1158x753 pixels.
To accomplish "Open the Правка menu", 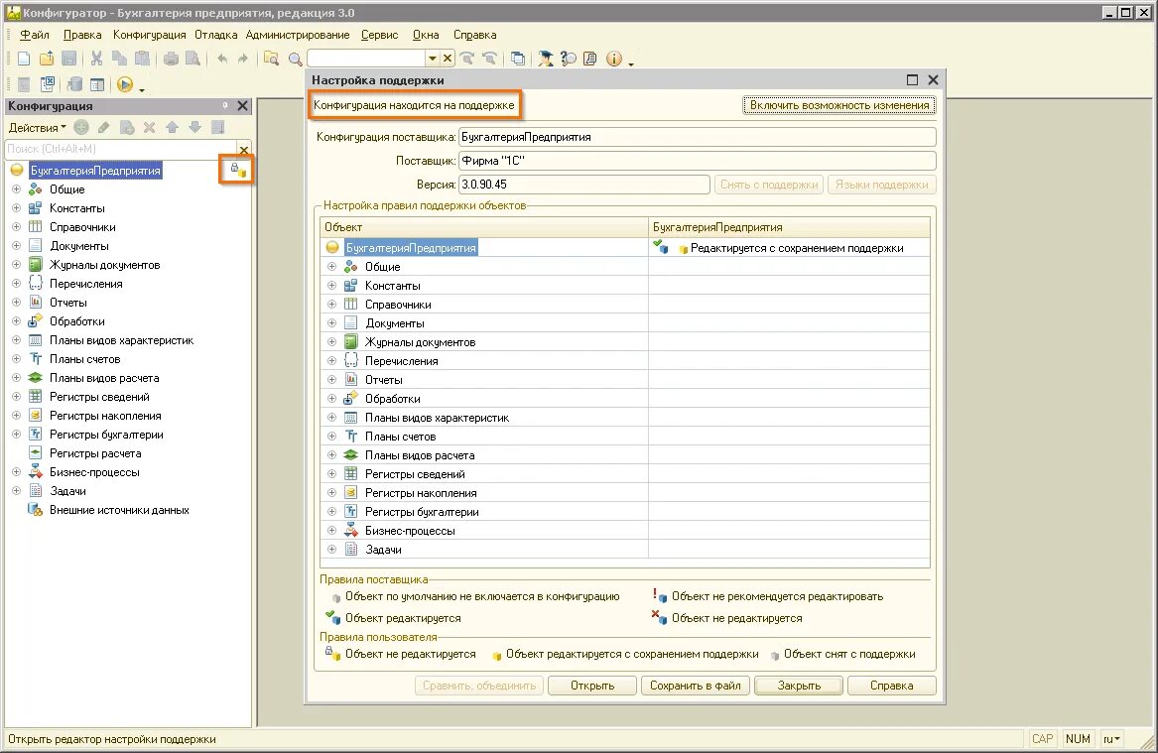I will click(x=82, y=35).
